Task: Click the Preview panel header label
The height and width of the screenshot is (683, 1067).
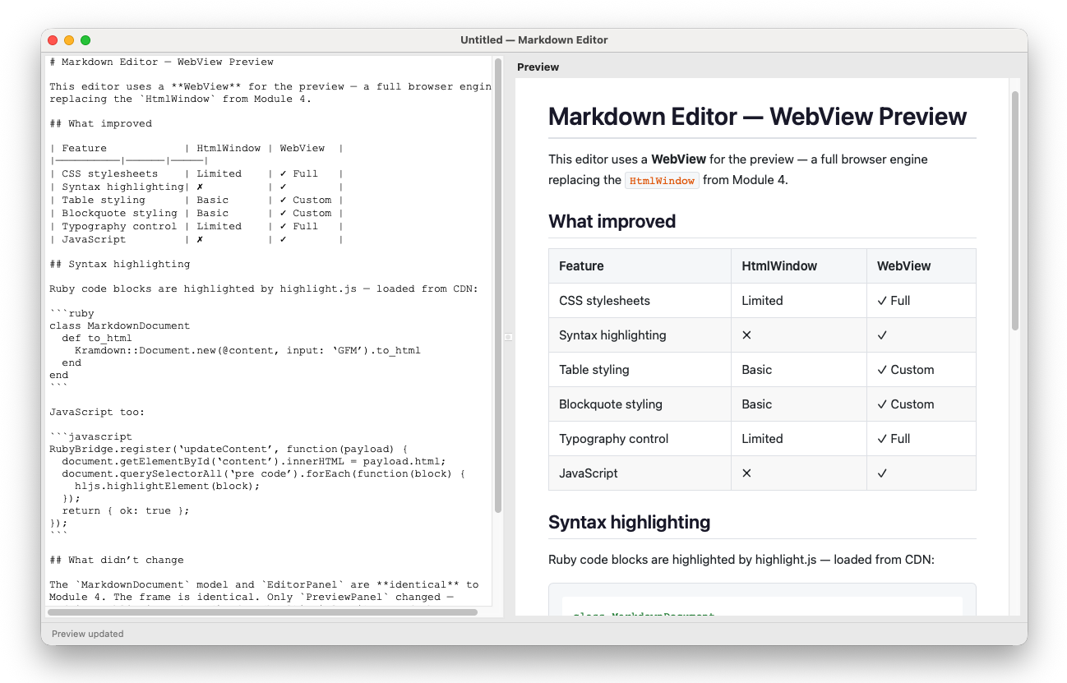Action: [538, 67]
